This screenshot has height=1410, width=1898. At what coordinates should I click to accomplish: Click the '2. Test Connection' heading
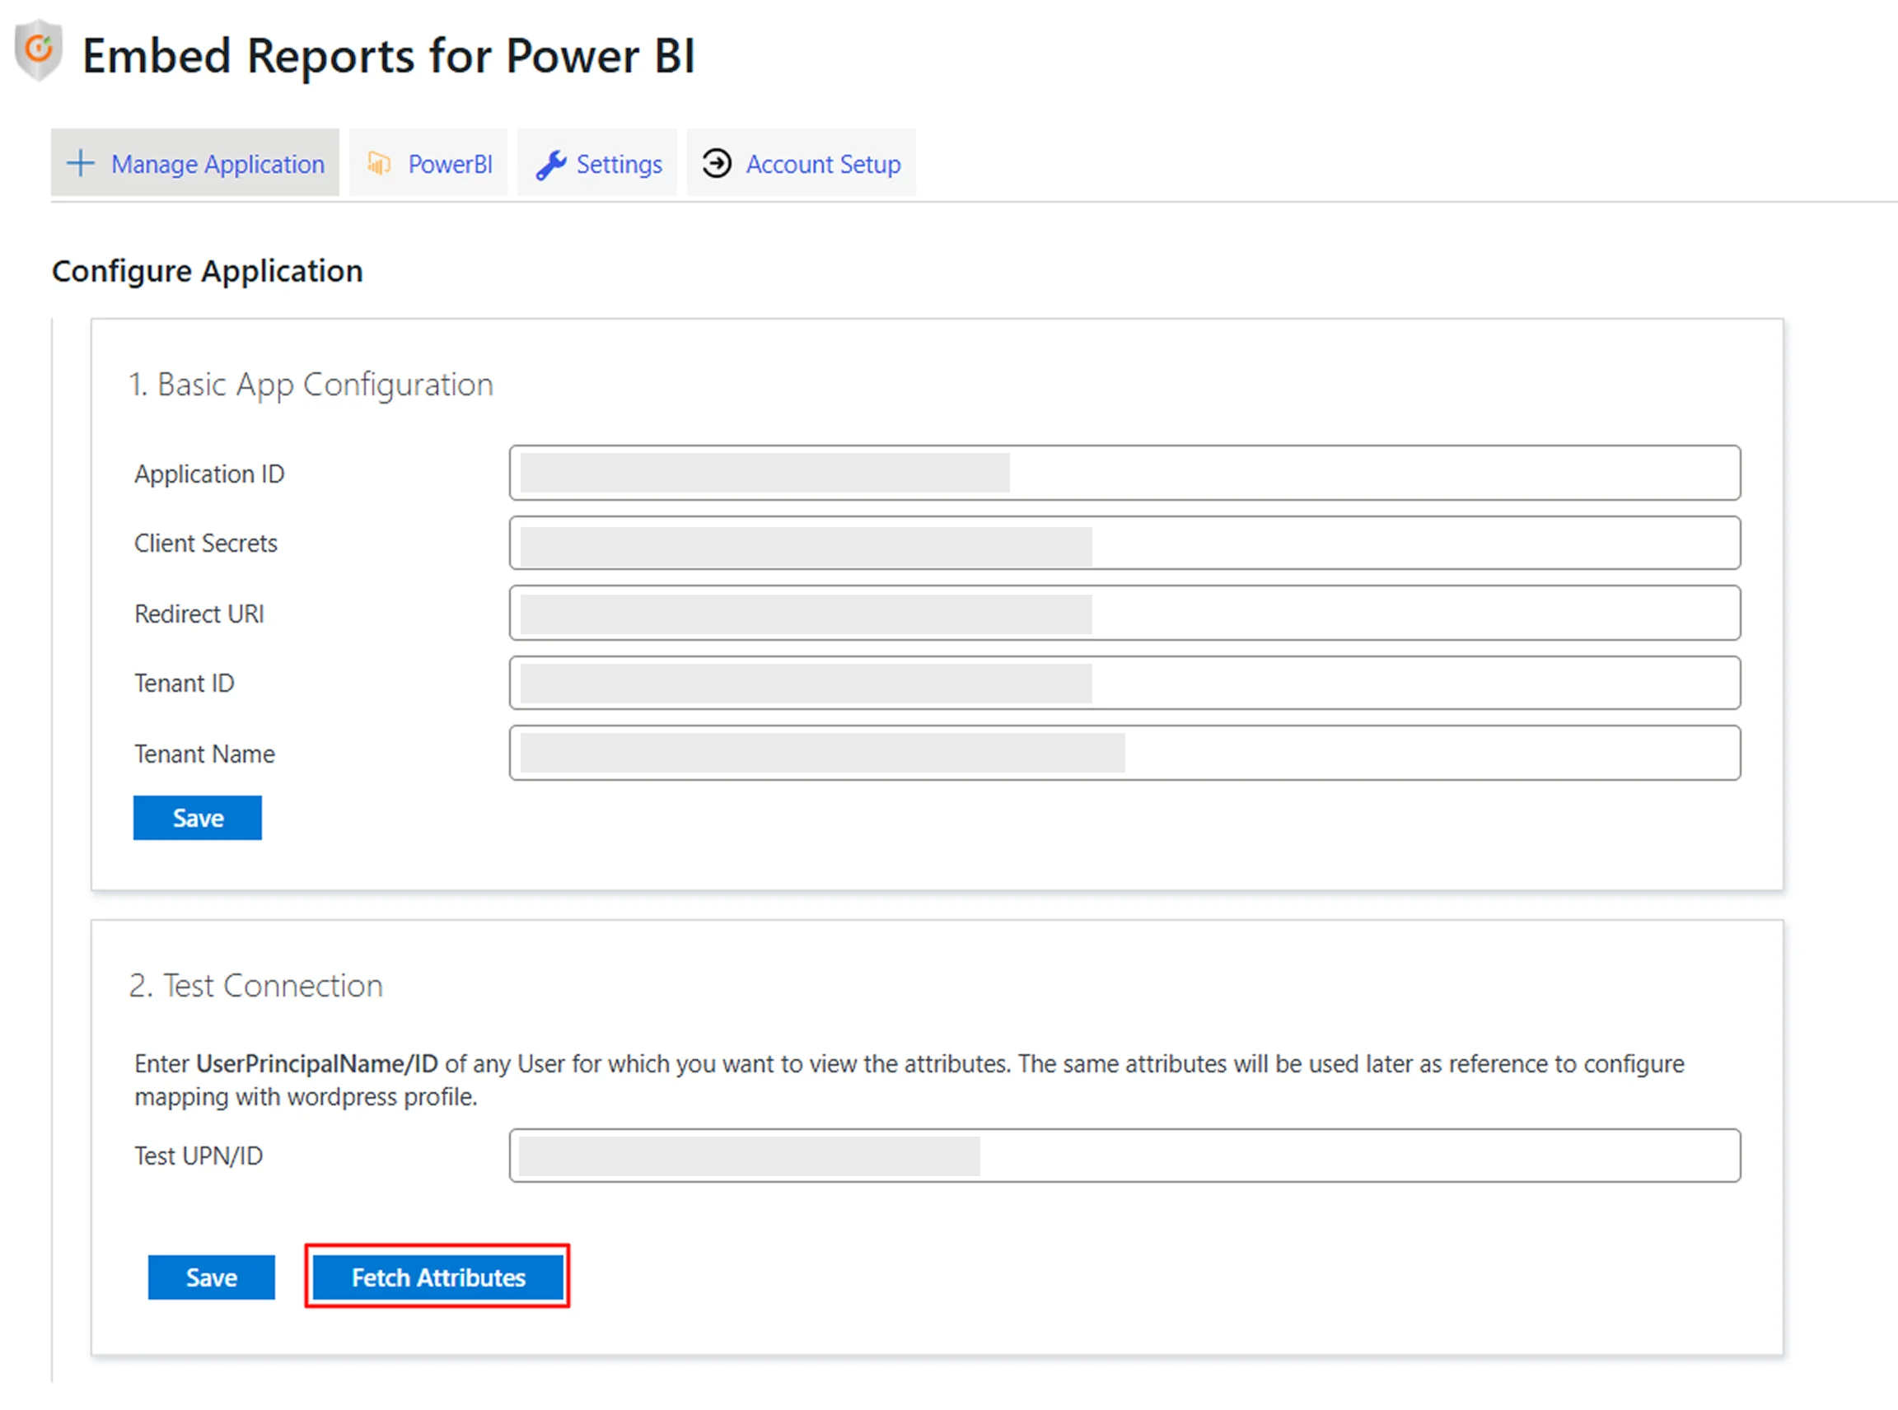point(256,986)
